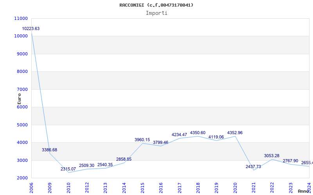
Task: Select the 2315.07 value label for 2010
Action: [x=68, y=169]
